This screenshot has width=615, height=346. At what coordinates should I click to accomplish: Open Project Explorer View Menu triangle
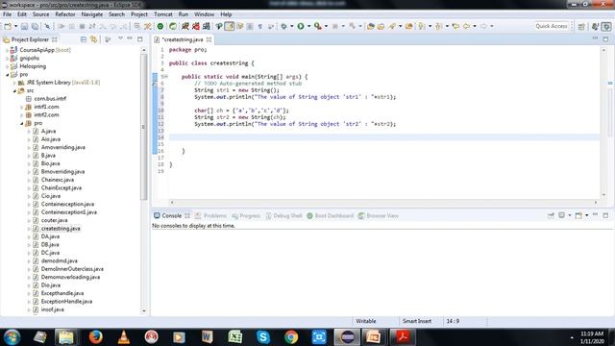(x=120, y=38)
